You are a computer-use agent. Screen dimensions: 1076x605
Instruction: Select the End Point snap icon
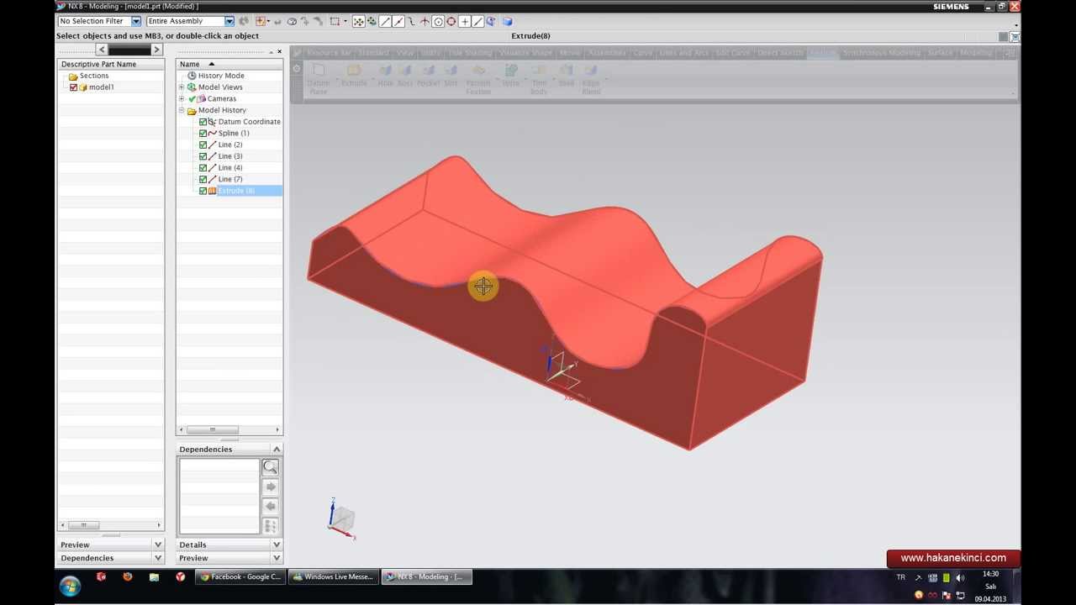coord(385,21)
